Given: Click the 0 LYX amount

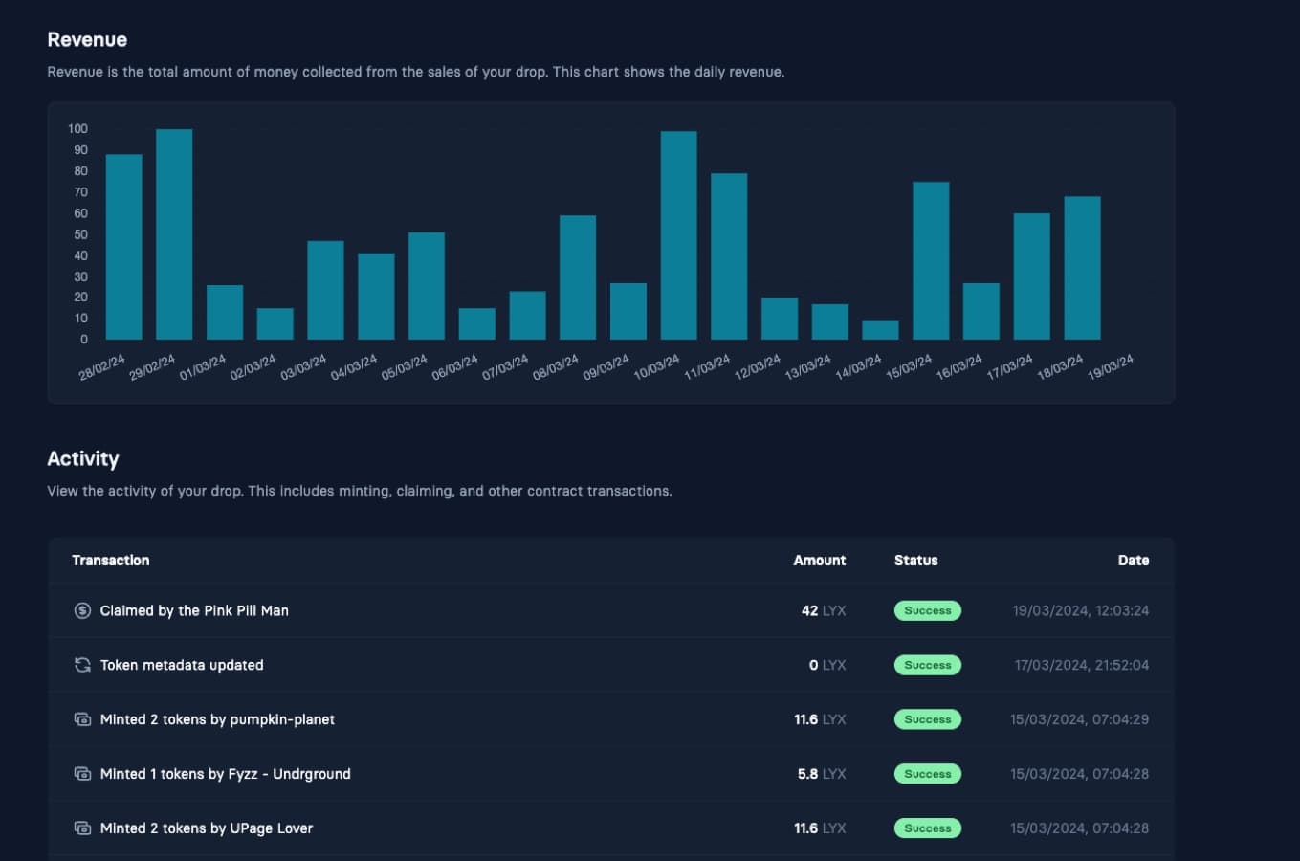Looking at the screenshot, I should click(827, 665).
